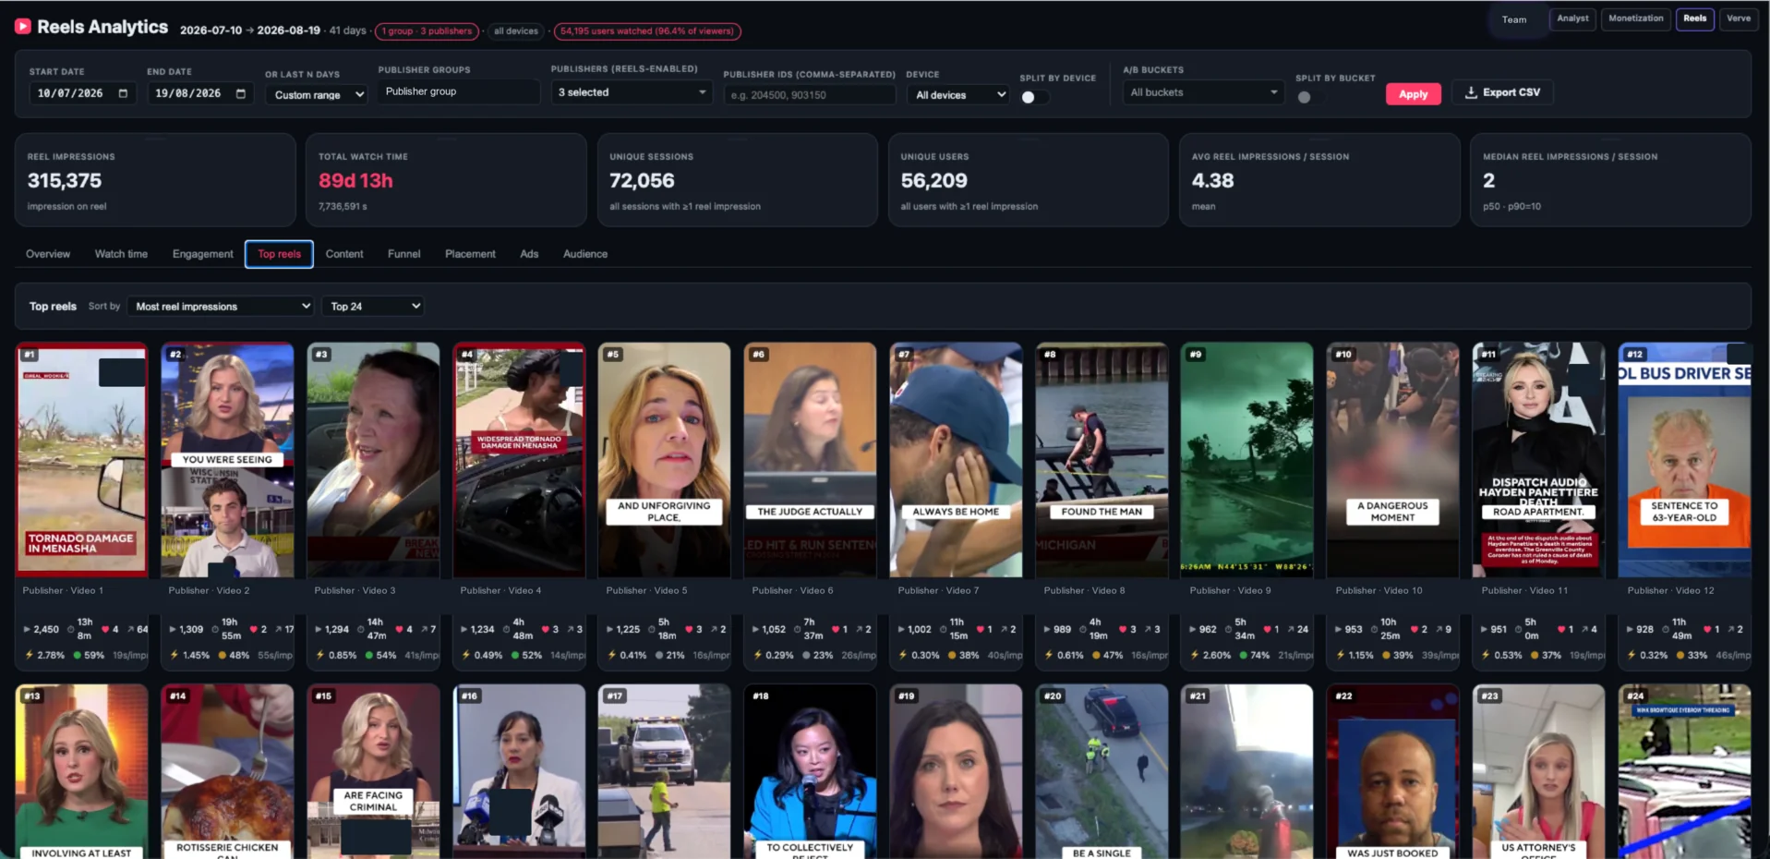Click the green completion dot on Video 1

[77, 655]
